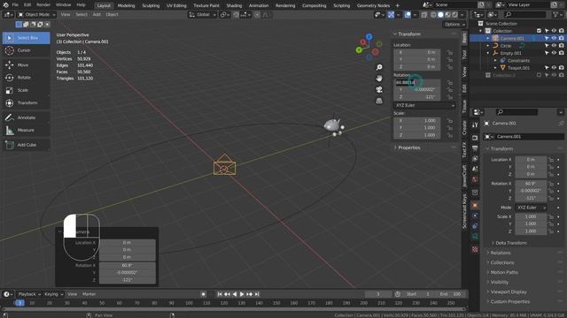Open the Tool properties tab icon
Screen dimensions: 567x318
point(475,125)
